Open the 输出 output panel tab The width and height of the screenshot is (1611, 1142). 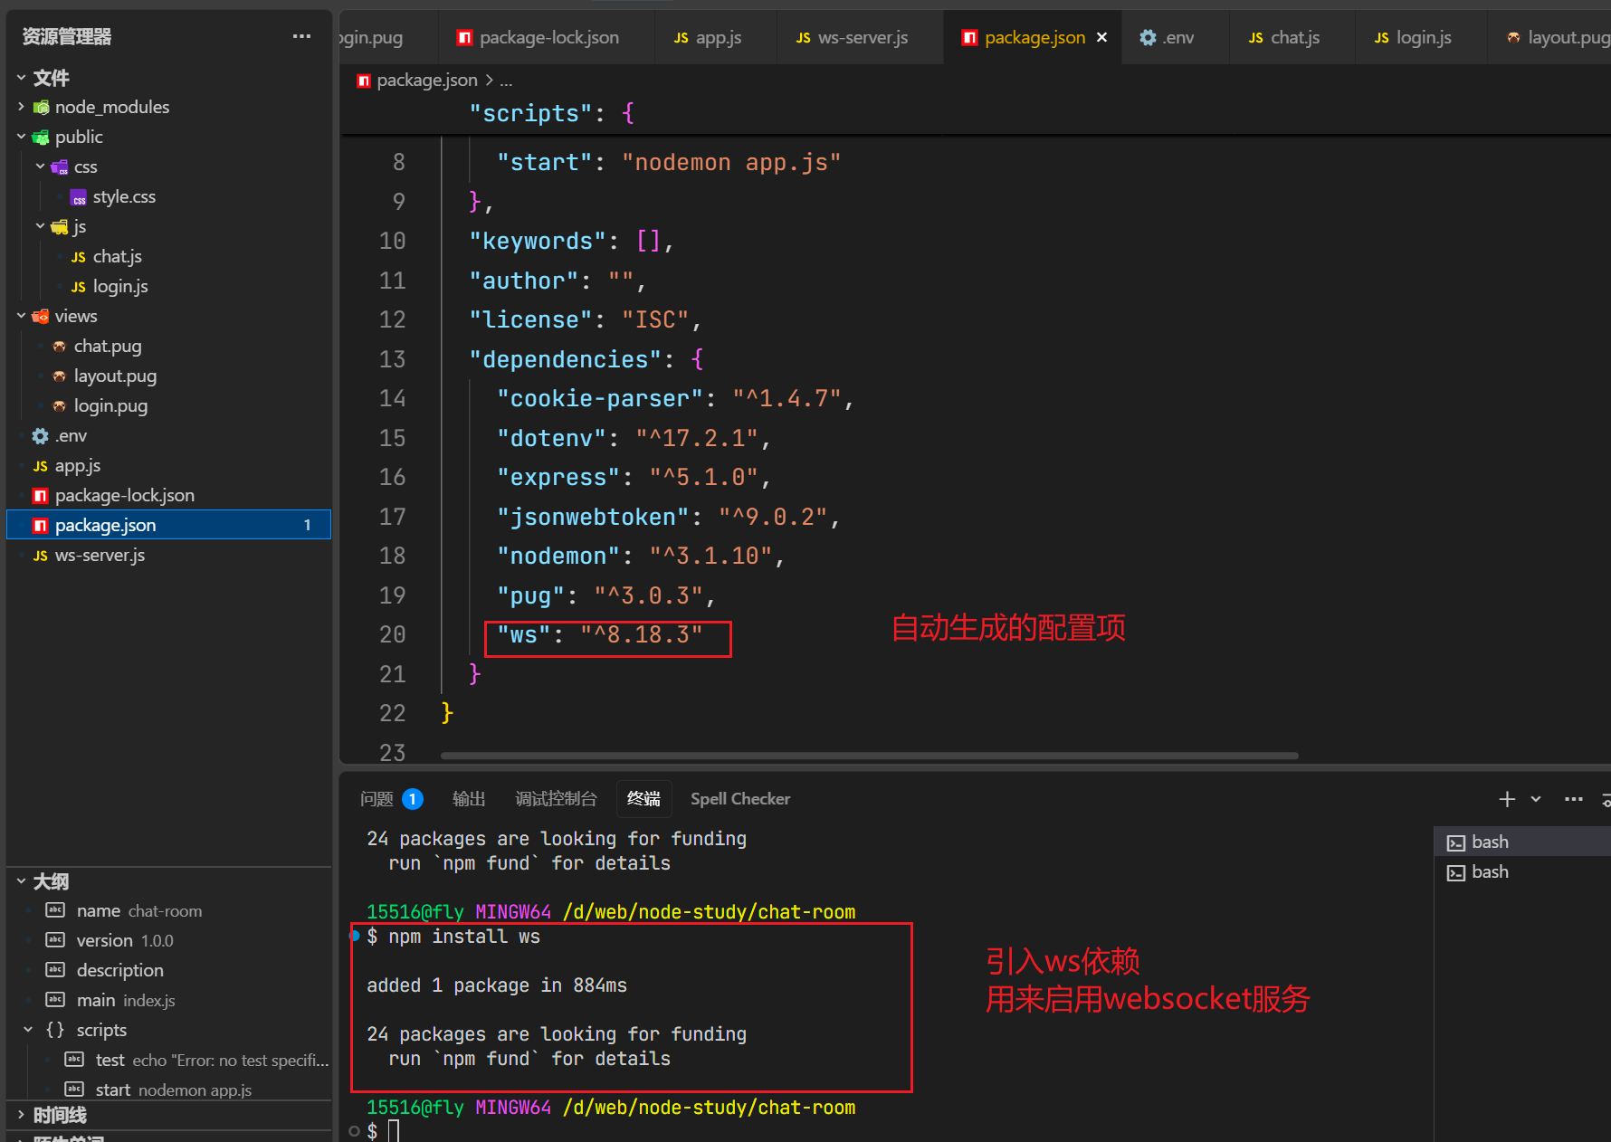click(469, 799)
